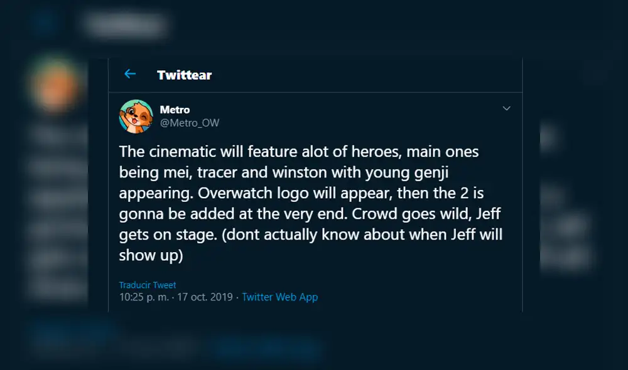The width and height of the screenshot is (628, 370).
Task: Click the back arrow in the Twittear header
Action: [130, 73]
